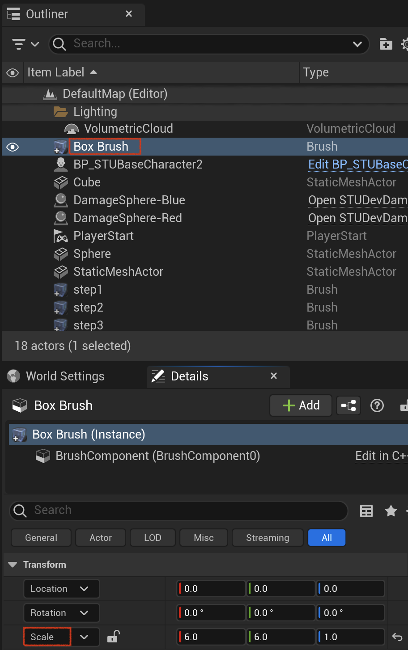Open Outliner search history dropdown arrow
Viewport: 408px width, 650px height.
click(x=357, y=44)
